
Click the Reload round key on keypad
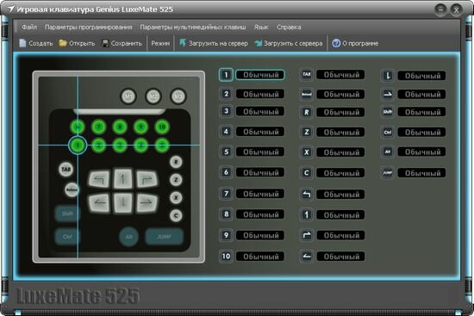72,190
